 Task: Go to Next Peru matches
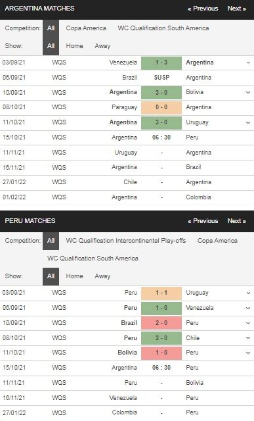(236, 221)
